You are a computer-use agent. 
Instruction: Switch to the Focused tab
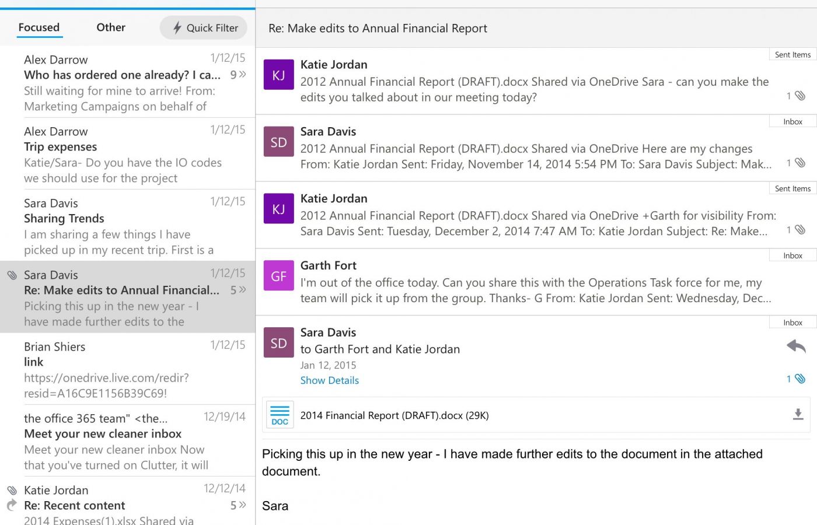pyautogui.click(x=39, y=27)
